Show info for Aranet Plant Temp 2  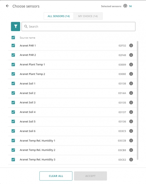tap(131, 74)
